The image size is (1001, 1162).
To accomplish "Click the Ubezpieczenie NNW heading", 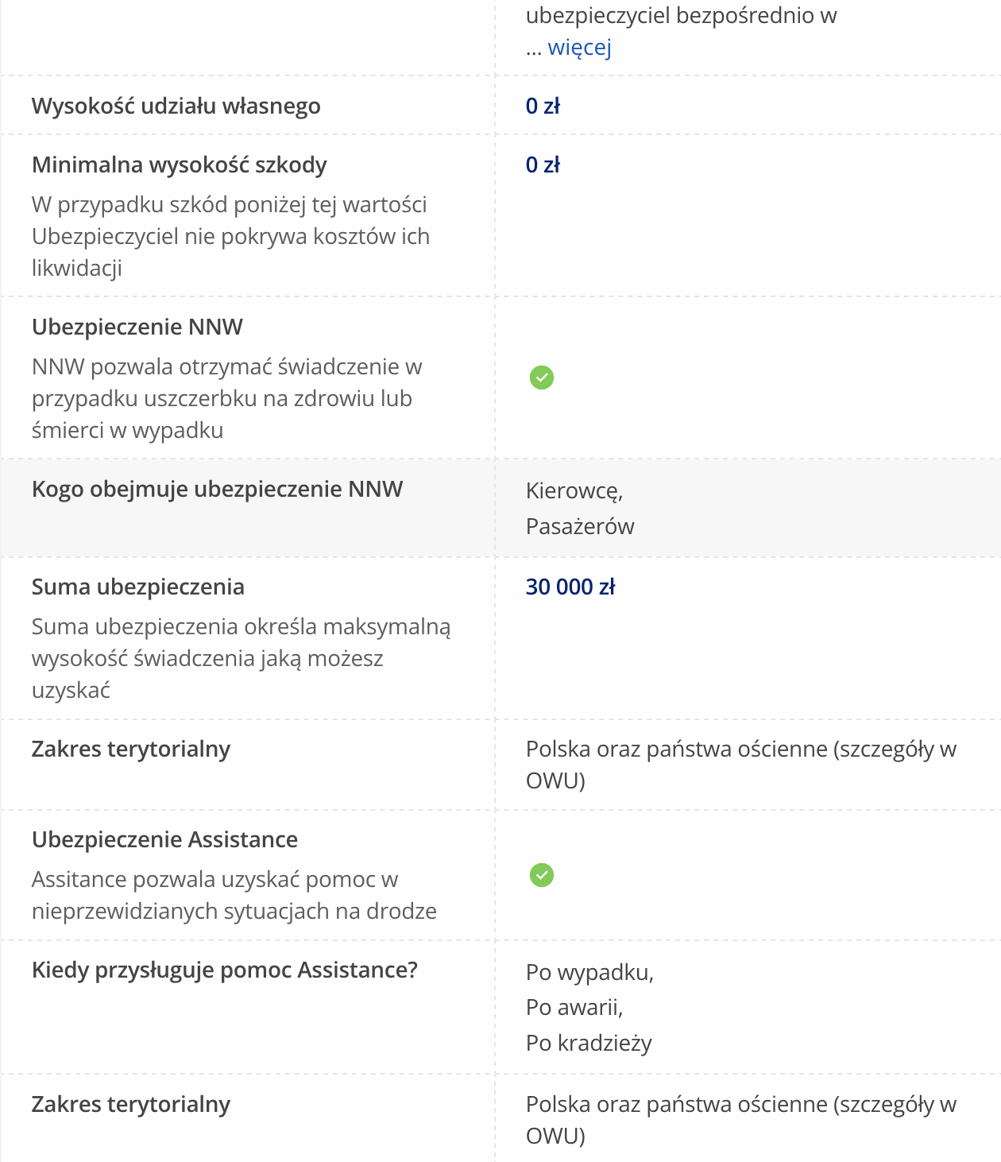I will (137, 327).
